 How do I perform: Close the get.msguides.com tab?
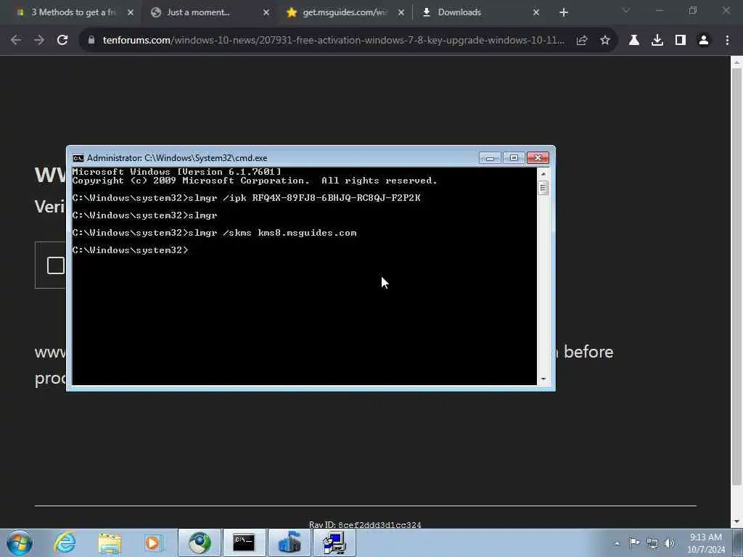click(401, 12)
